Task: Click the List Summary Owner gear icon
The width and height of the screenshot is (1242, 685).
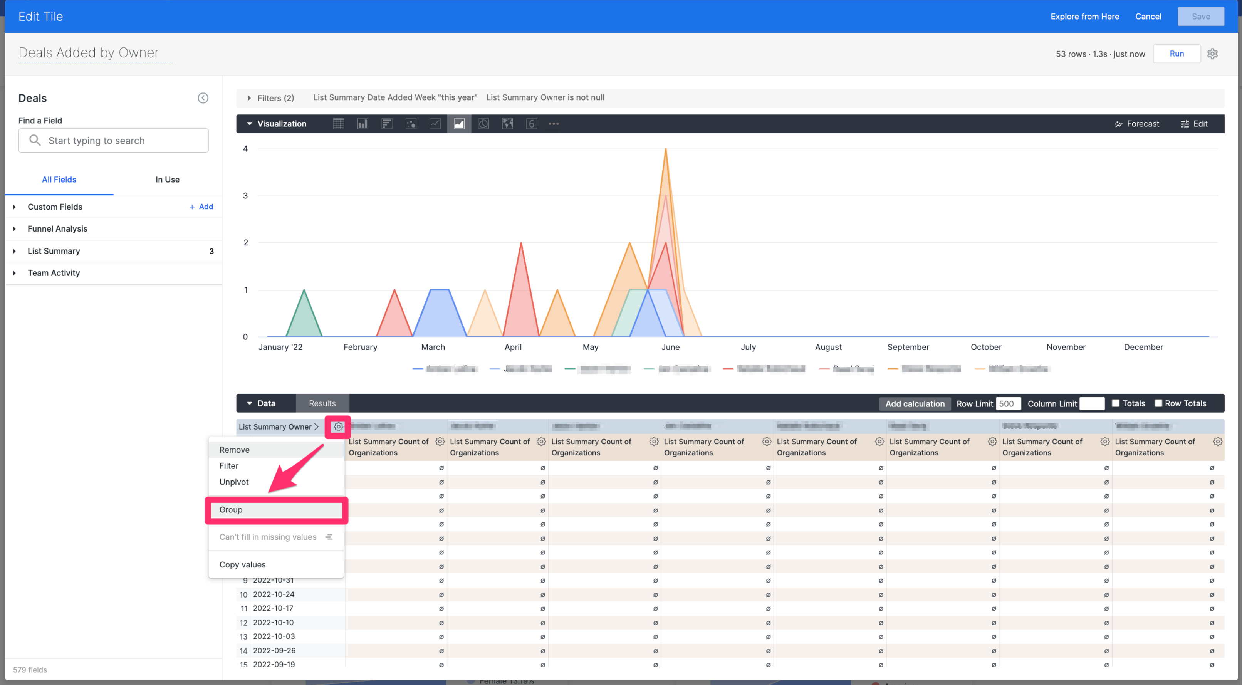Action: click(339, 426)
